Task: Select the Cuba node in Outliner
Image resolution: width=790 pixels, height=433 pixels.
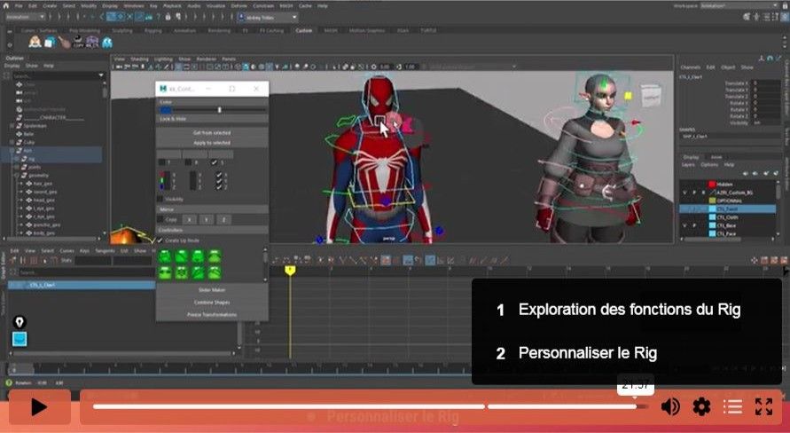Action: (28, 143)
